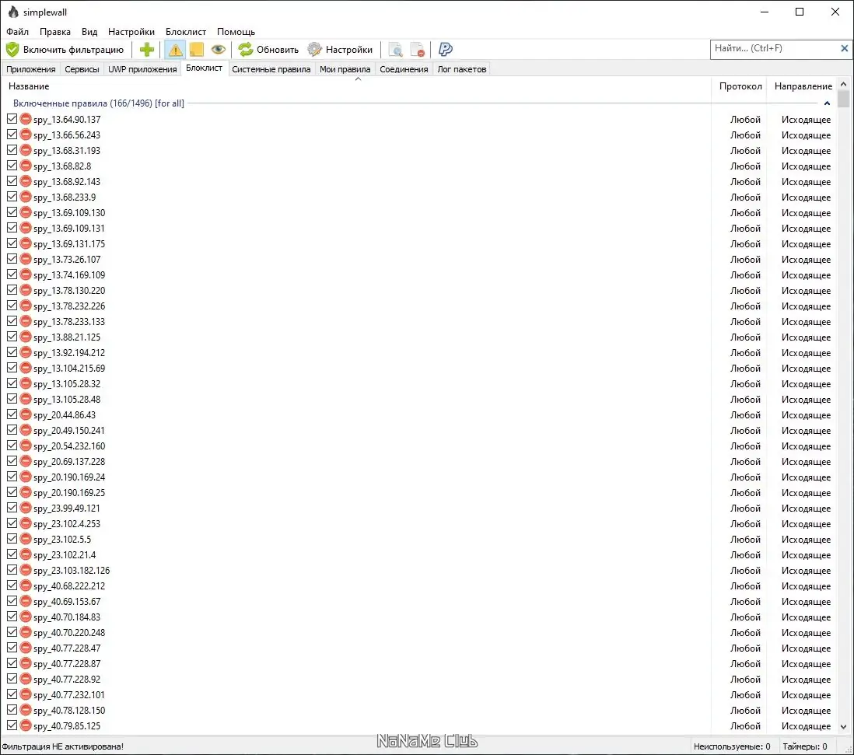Disable the spy_40.77.228.47 rule checkbox
854x755 pixels.
pos(12,647)
